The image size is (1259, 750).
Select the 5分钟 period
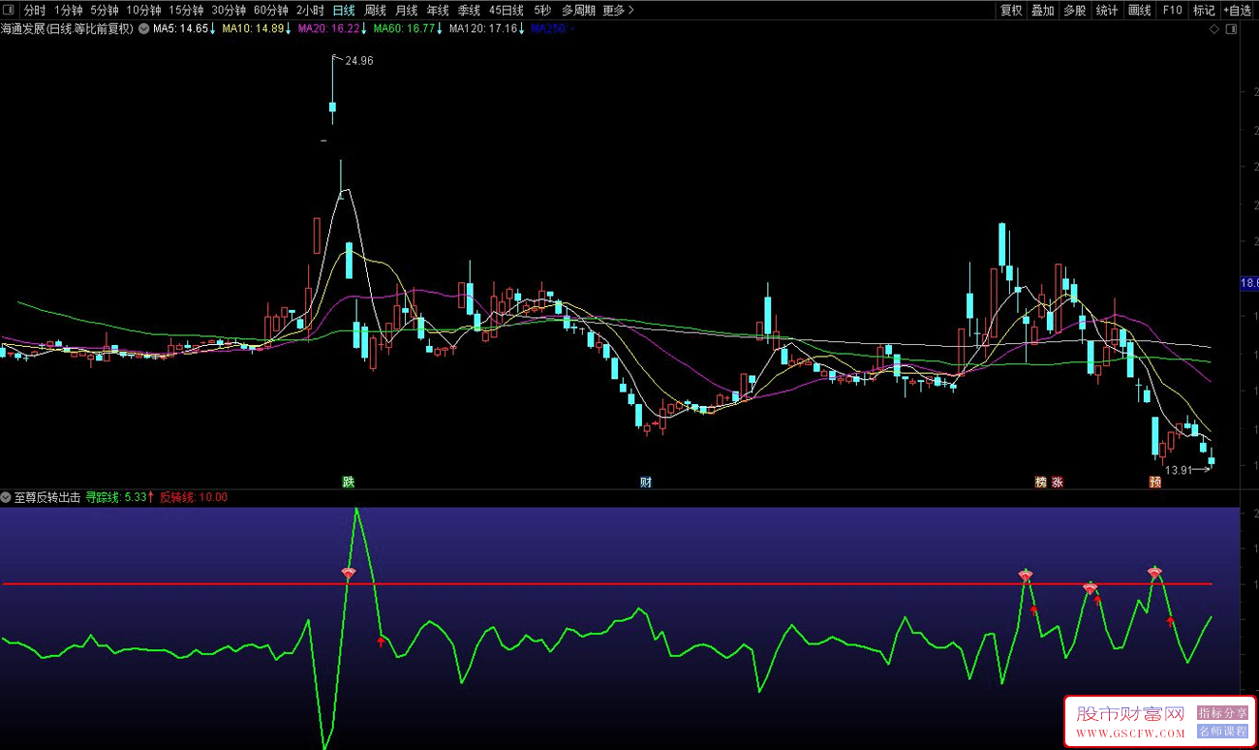click(105, 10)
